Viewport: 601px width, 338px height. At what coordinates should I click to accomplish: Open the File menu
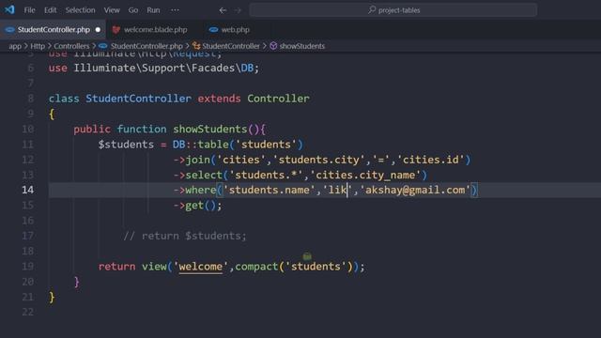point(29,10)
